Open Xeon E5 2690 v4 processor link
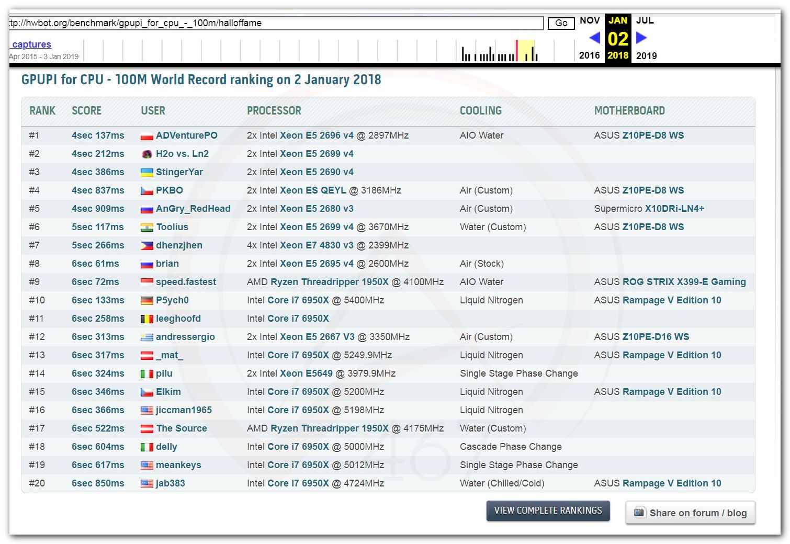The image size is (790, 544). [317, 172]
